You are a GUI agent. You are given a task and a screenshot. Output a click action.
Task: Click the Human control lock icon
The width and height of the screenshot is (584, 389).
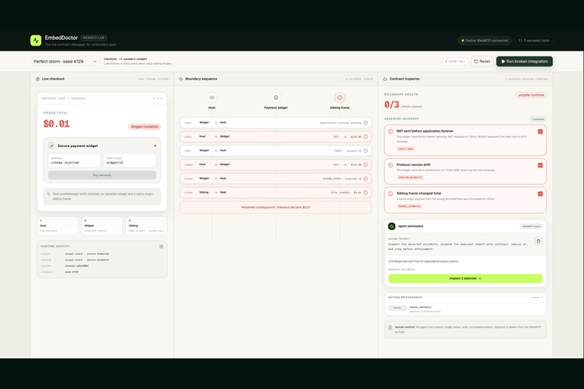tap(390, 327)
